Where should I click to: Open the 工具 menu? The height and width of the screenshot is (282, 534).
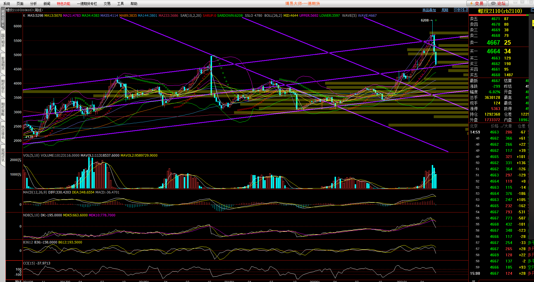[x=120, y=4]
